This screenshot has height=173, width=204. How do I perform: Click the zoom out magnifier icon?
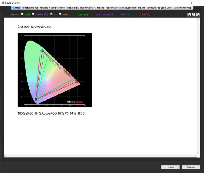(x=193, y=15)
